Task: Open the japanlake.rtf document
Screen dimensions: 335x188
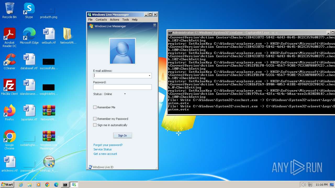Action: (x=29, y=113)
